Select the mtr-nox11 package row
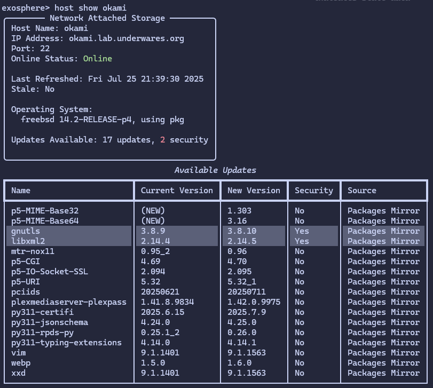This screenshot has width=433, height=388. point(69,251)
